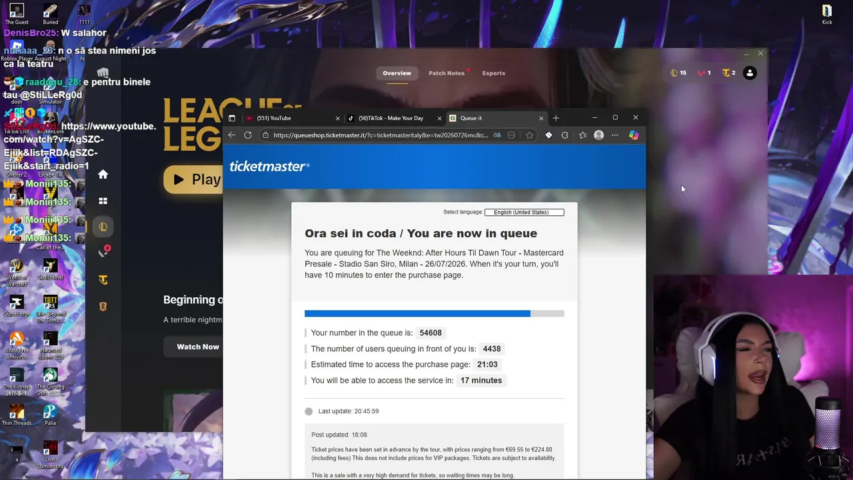Open Patch Notes tab in Riot client
Viewport: 853px width, 480px height.
pos(446,73)
